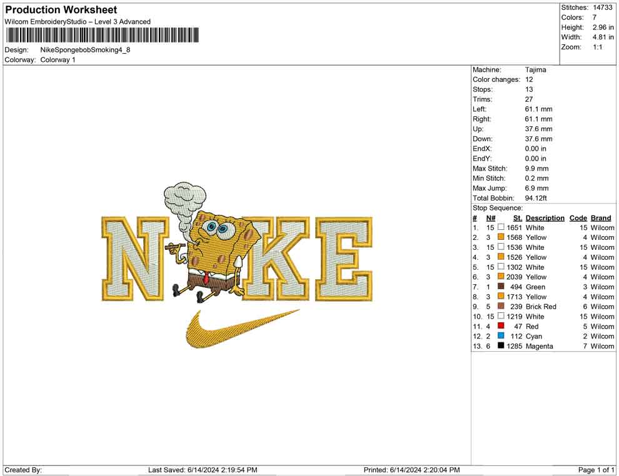This screenshot has height=476, width=619.
Task: Click the Brick Red description text
Action: point(541,307)
